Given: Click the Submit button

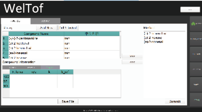Looking at the screenshot, I should [x=175, y=102].
